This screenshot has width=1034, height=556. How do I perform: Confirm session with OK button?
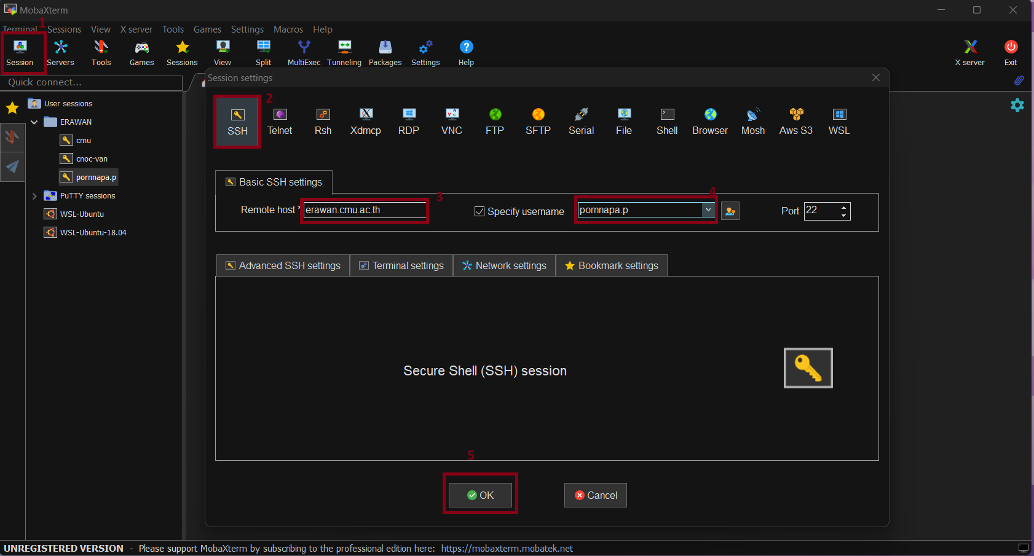click(x=480, y=495)
